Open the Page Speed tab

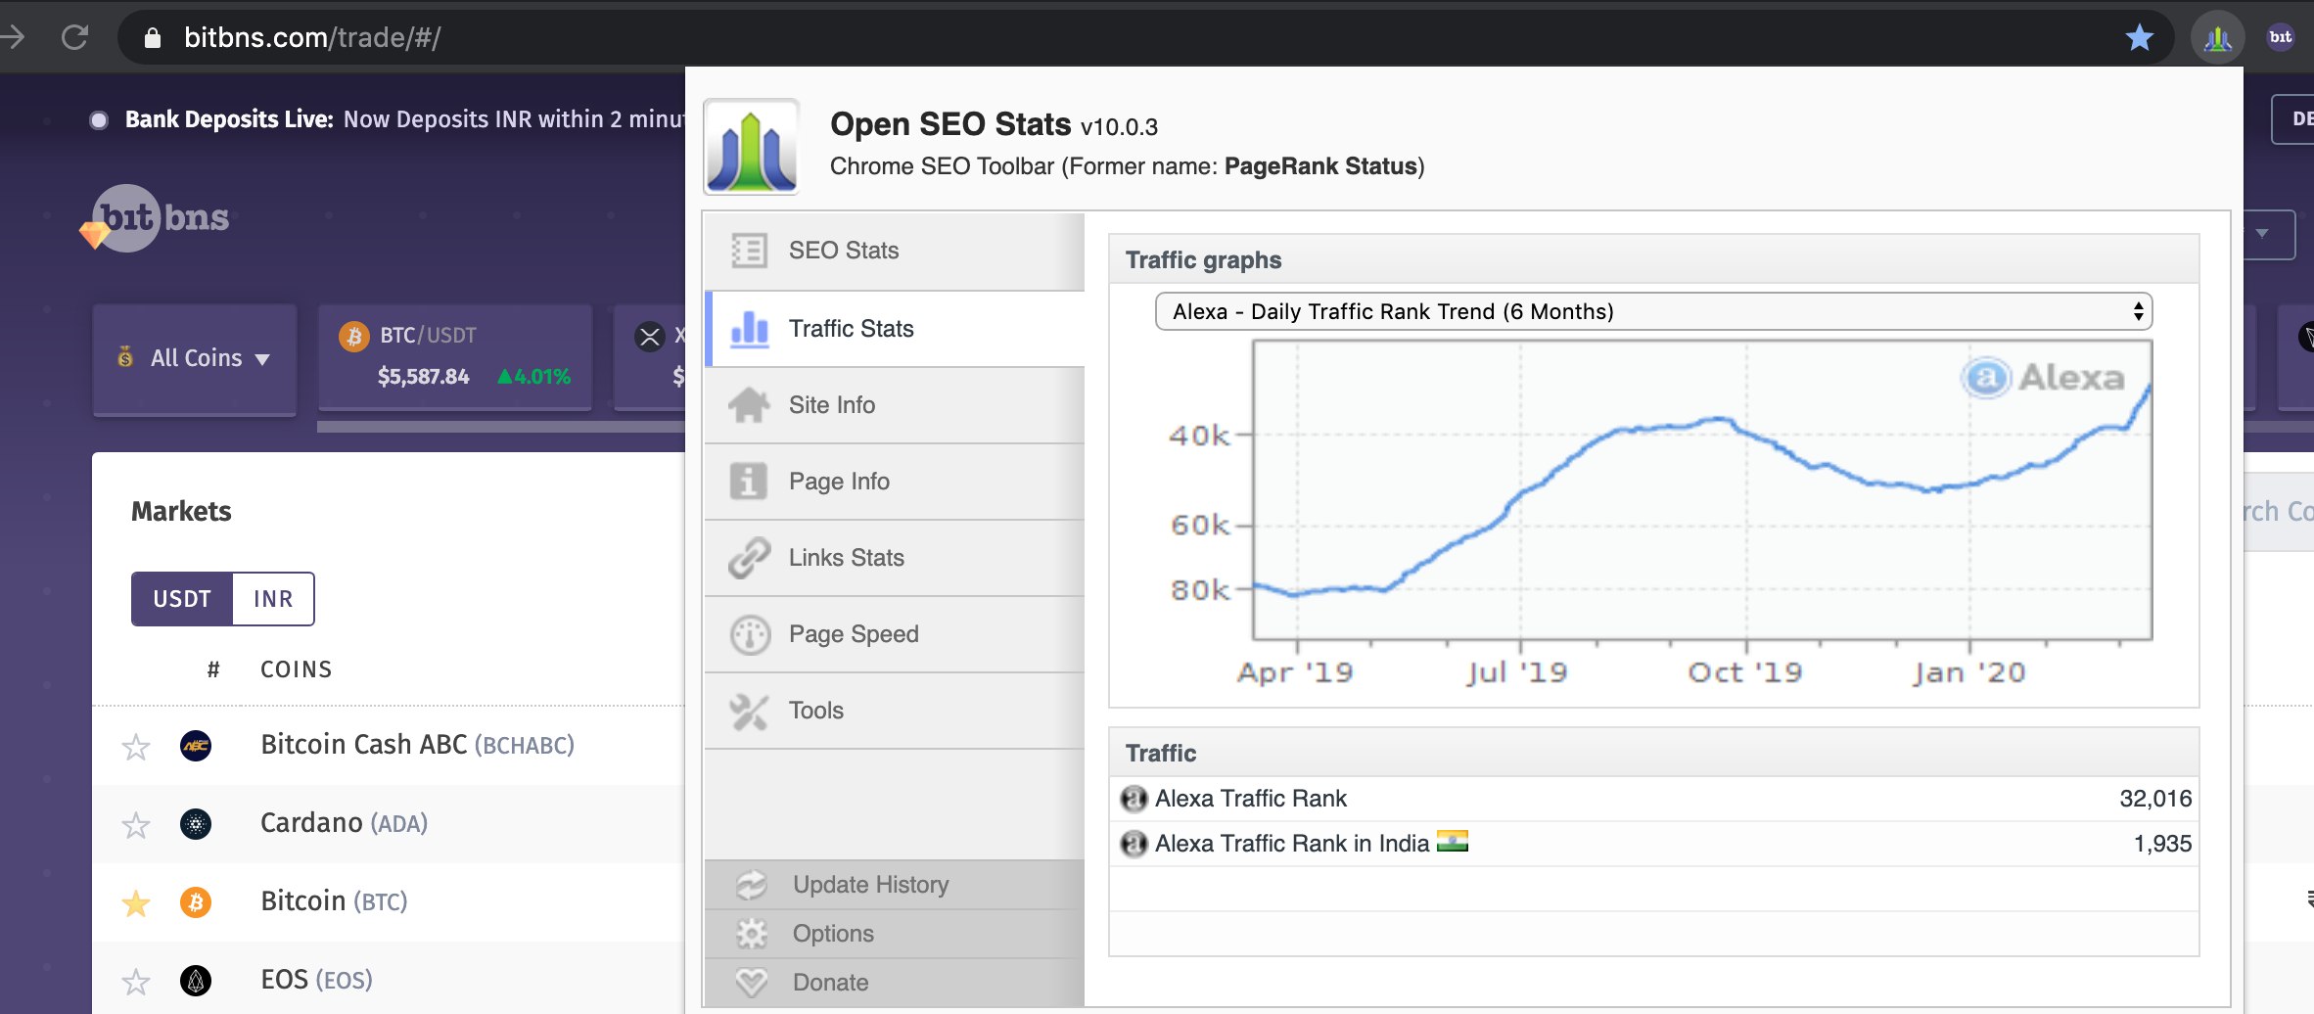(x=895, y=634)
